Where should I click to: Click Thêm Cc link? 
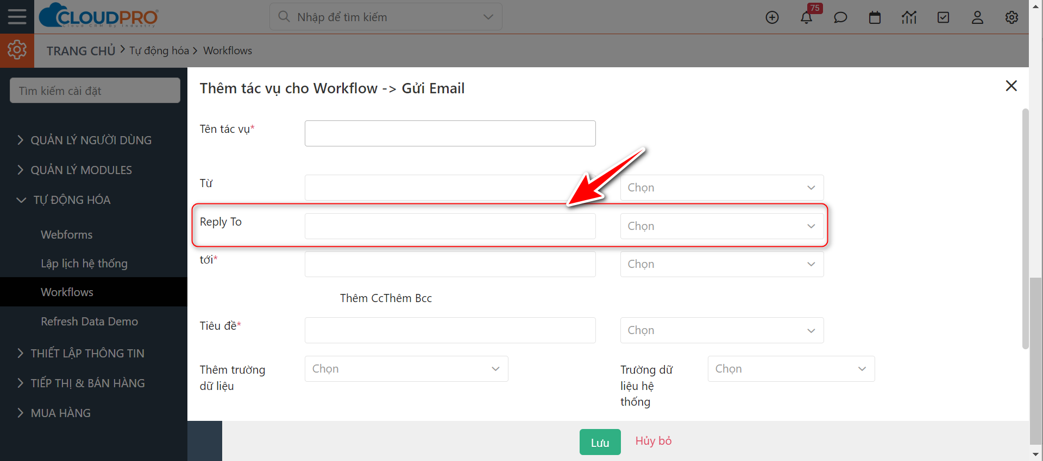[x=362, y=298]
